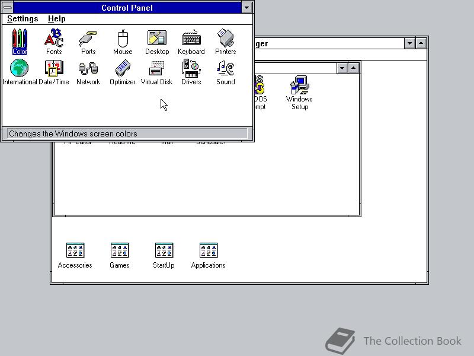Image resolution: width=474 pixels, height=356 pixels.
Task: Maximize the Program Manager window
Action: pyautogui.click(x=421, y=43)
